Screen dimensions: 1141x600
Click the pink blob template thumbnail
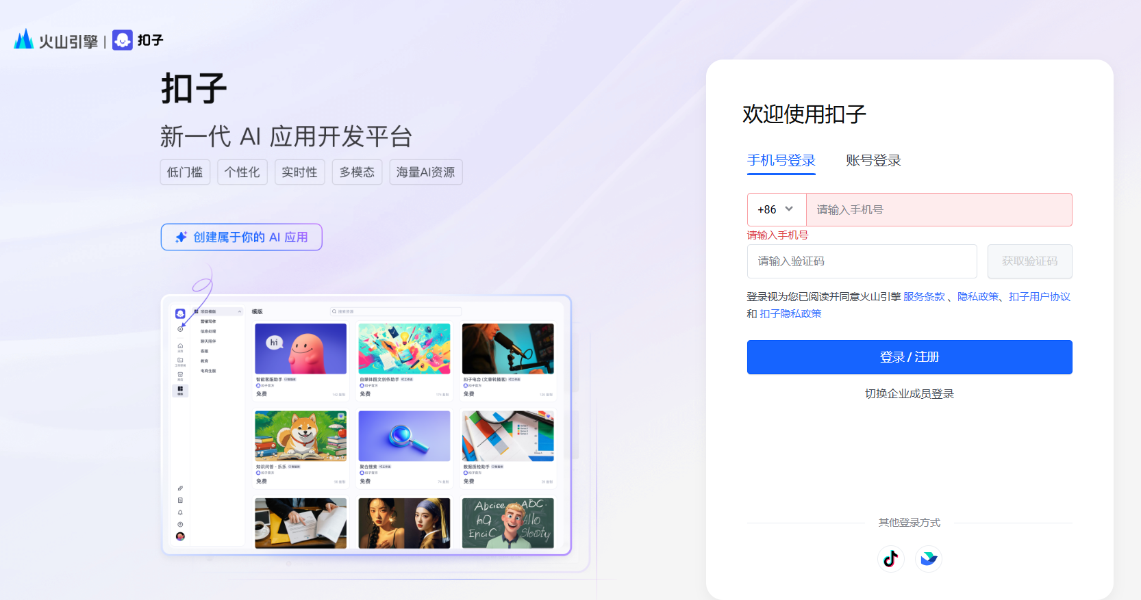point(301,349)
